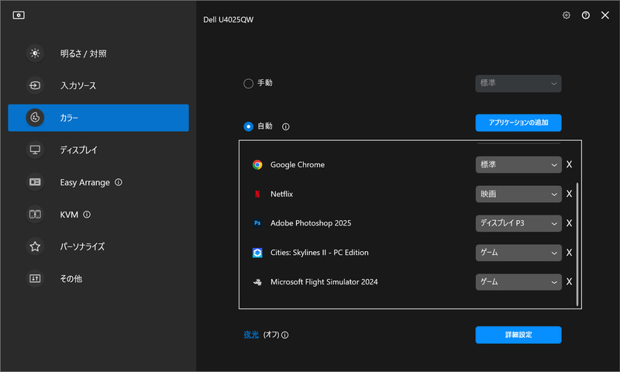The image size is (620, 372).
Task: Open settings gear icon in title bar
Action: click(567, 15)
